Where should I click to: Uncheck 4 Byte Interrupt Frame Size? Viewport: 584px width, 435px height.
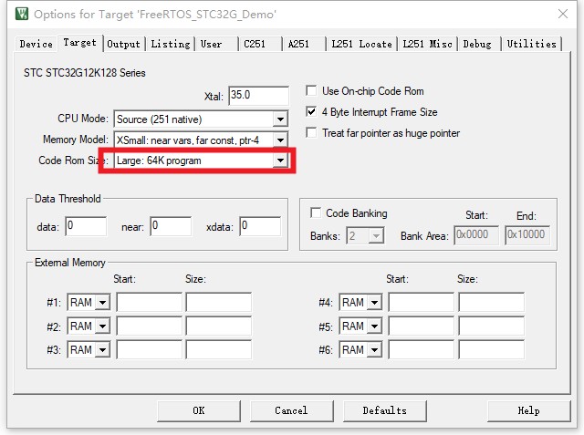pyautogui.click(x=311, y=111)
